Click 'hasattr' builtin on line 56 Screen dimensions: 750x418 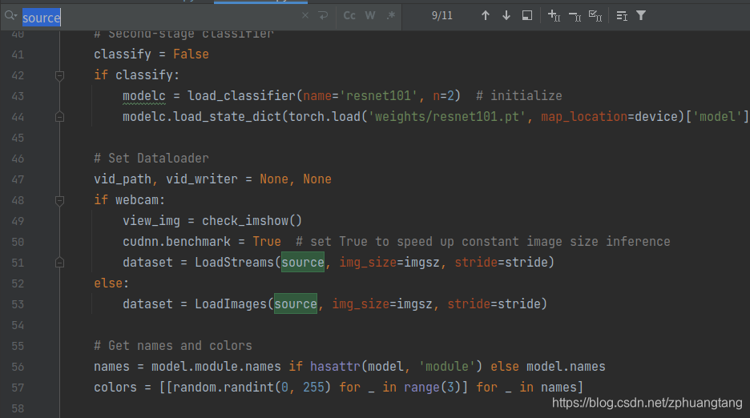pos(335,366)
